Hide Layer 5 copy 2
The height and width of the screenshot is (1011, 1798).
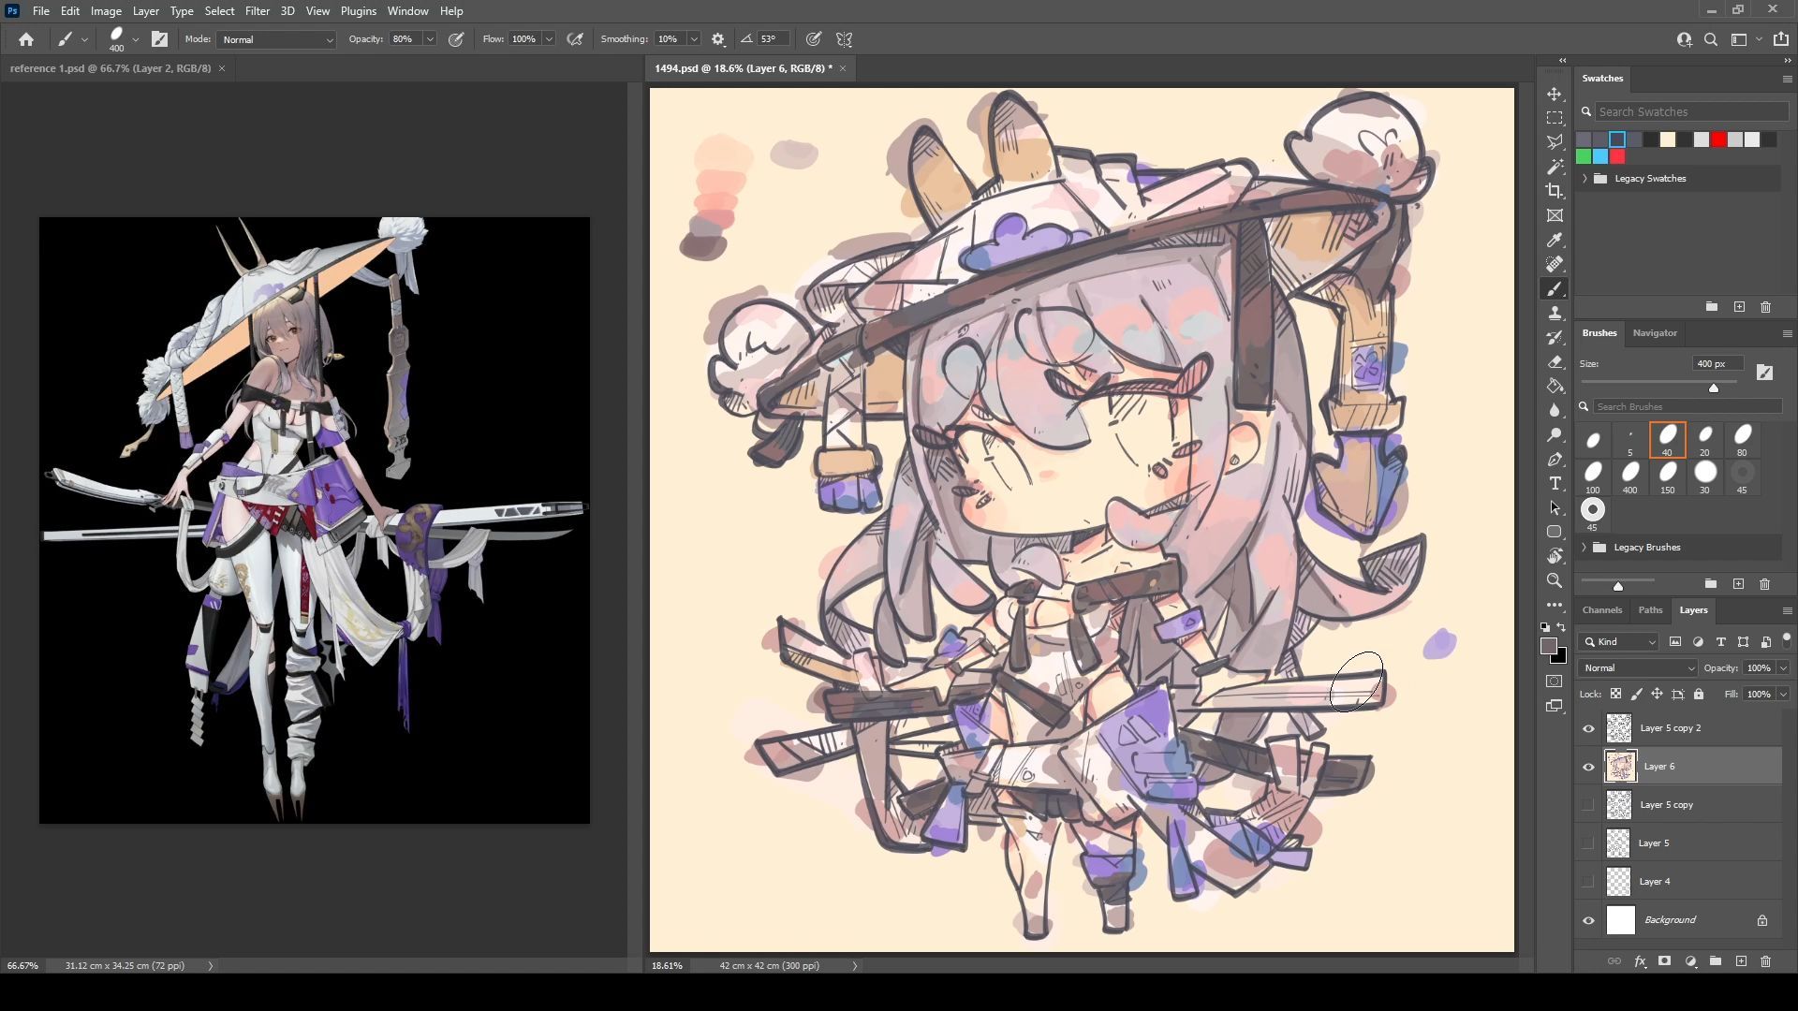[x=1588, y=728]
